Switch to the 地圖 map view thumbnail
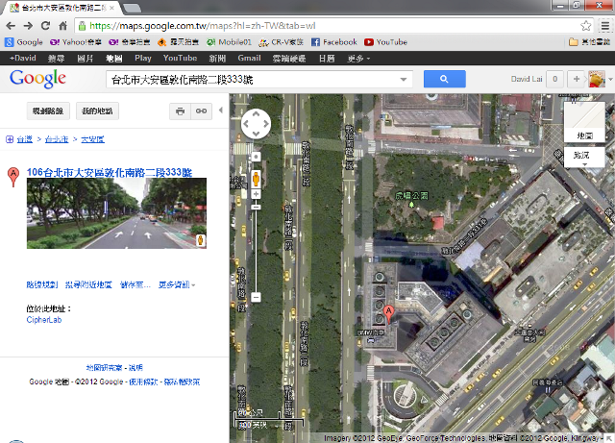This screenshot has height=443, width=615. pyautogui.click(x=584, y=121)
